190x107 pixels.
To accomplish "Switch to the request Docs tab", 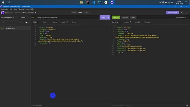I will pyautogui.click(x=74, y=22).
